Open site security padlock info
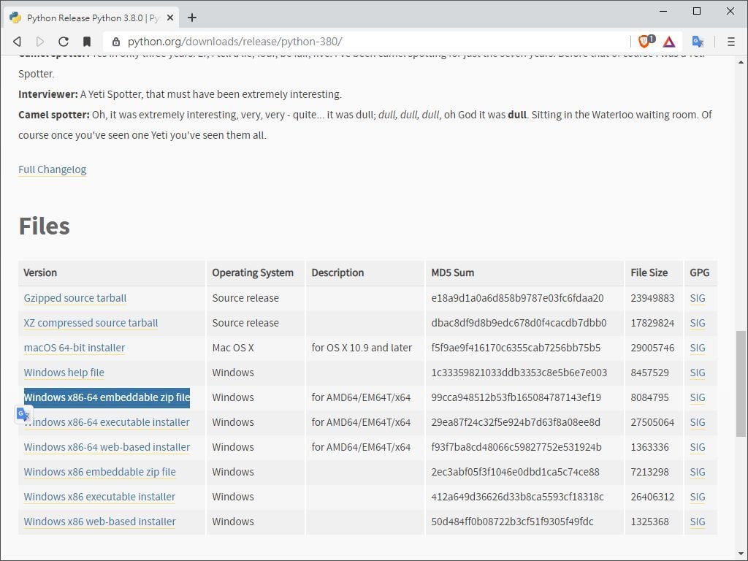The image size is (748, 561). [116, 42]
